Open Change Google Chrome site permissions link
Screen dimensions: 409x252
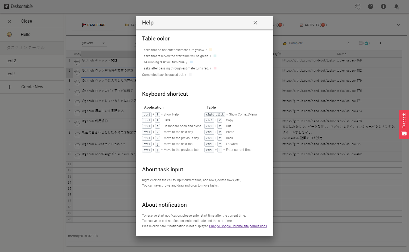point(238,226)
